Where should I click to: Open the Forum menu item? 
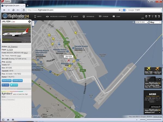(x=103, y=17)
